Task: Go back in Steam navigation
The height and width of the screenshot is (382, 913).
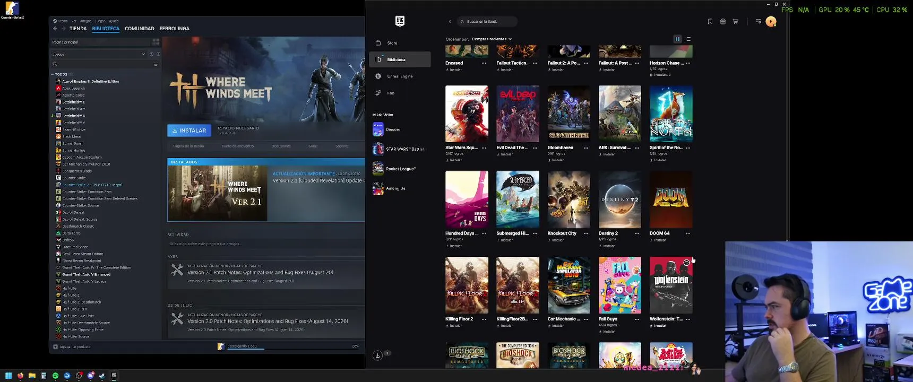Action: coord(55,29)
